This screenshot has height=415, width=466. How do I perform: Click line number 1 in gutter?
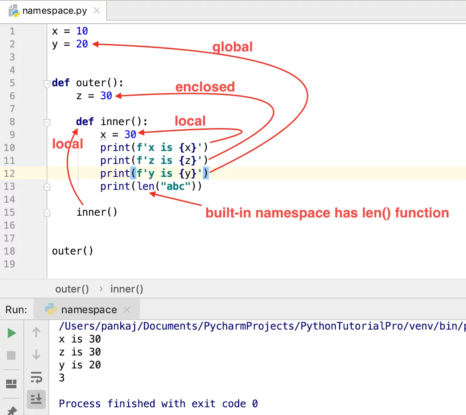[x=12, y=31]
